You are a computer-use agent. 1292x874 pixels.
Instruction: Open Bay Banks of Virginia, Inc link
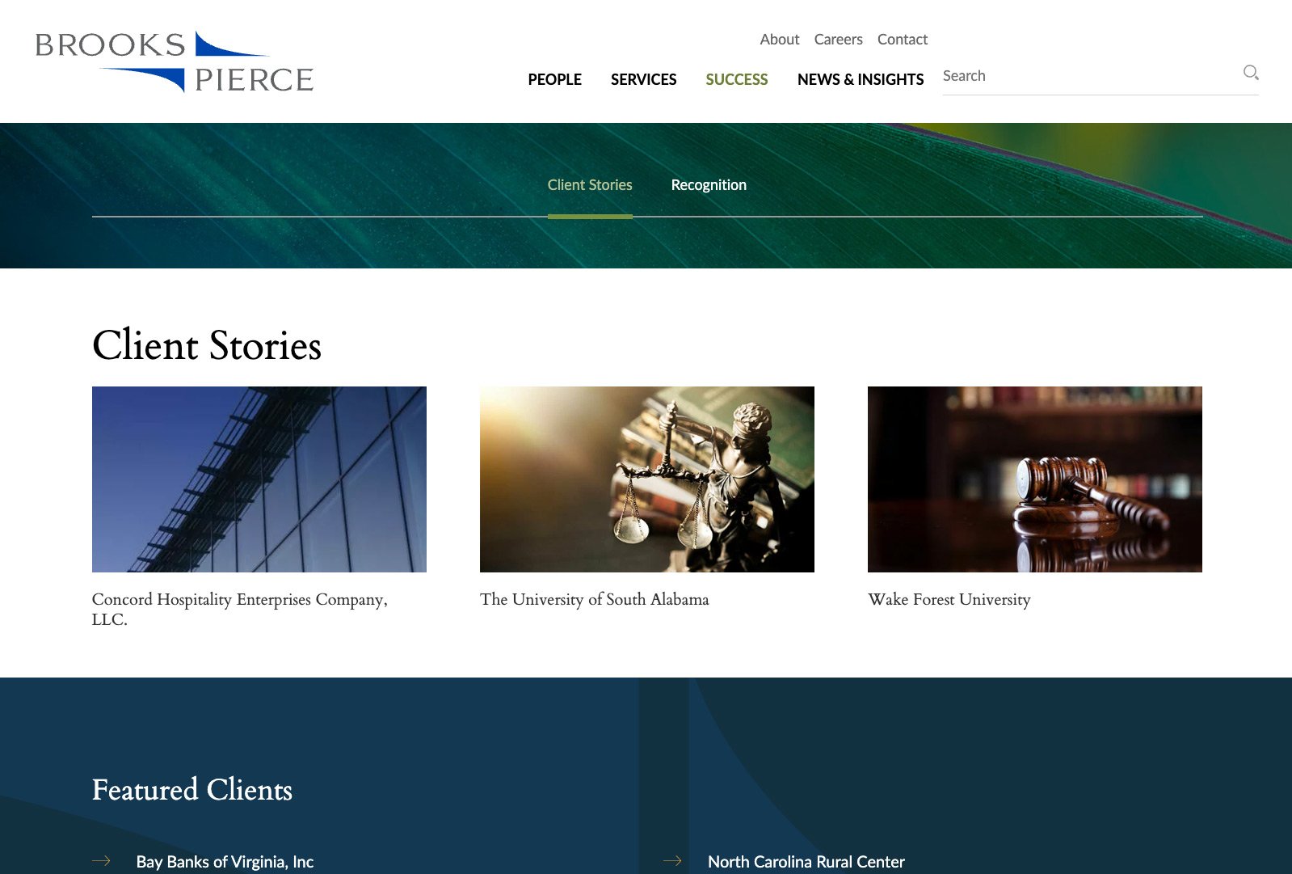pos(225,862)
